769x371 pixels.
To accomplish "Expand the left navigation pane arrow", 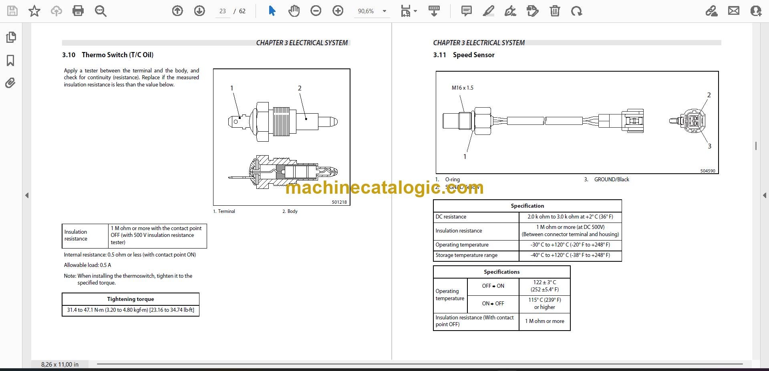I will tap(27, 195).
